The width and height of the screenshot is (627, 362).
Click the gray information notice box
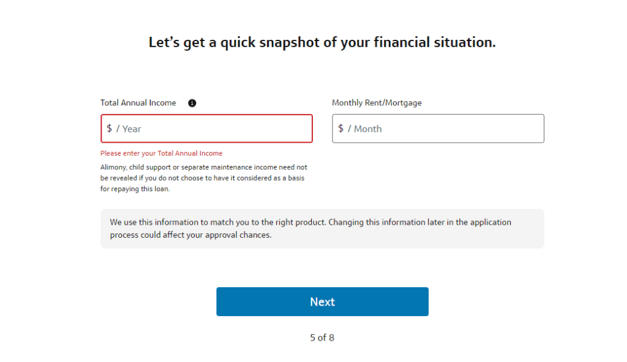[322, 228]
